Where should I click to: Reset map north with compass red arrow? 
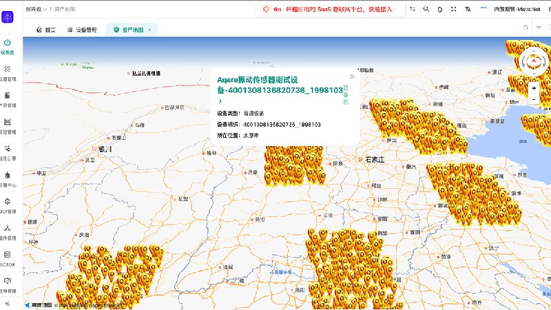[534, 61]
